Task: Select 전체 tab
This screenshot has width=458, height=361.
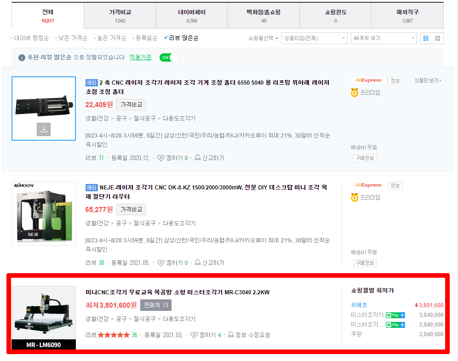Action: coord(48,16)
